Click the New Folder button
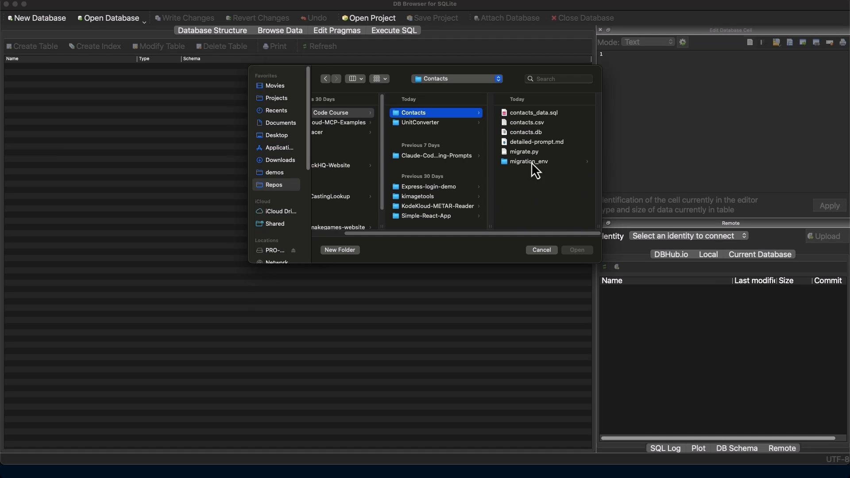The width and height of the screenshot is (850, 478). coord(340,250)
